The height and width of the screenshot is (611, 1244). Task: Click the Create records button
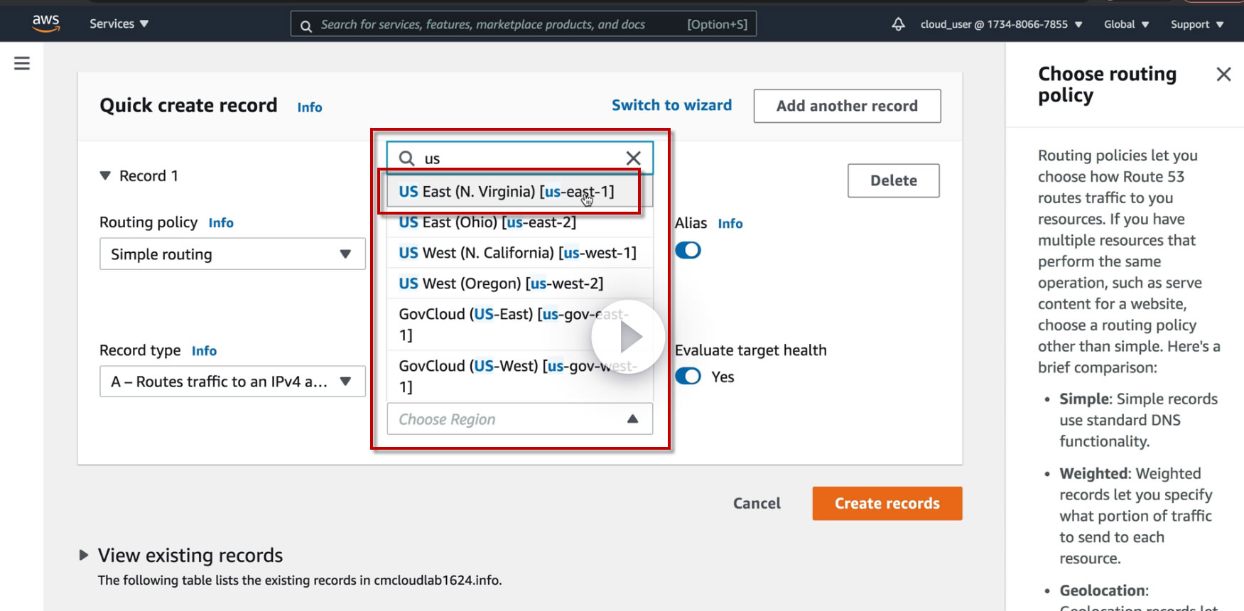pos(887,503)
